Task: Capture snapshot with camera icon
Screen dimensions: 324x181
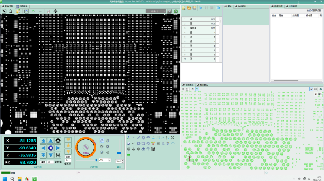Action: pos(169,11)
